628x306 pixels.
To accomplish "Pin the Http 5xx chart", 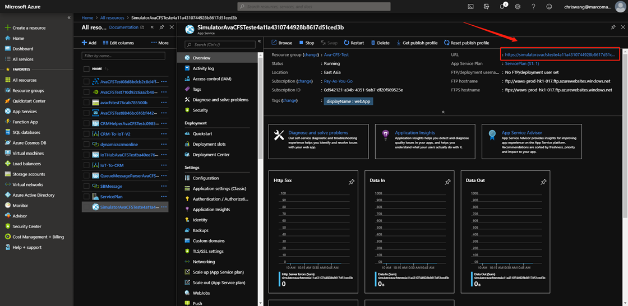I will click(351, 182).
